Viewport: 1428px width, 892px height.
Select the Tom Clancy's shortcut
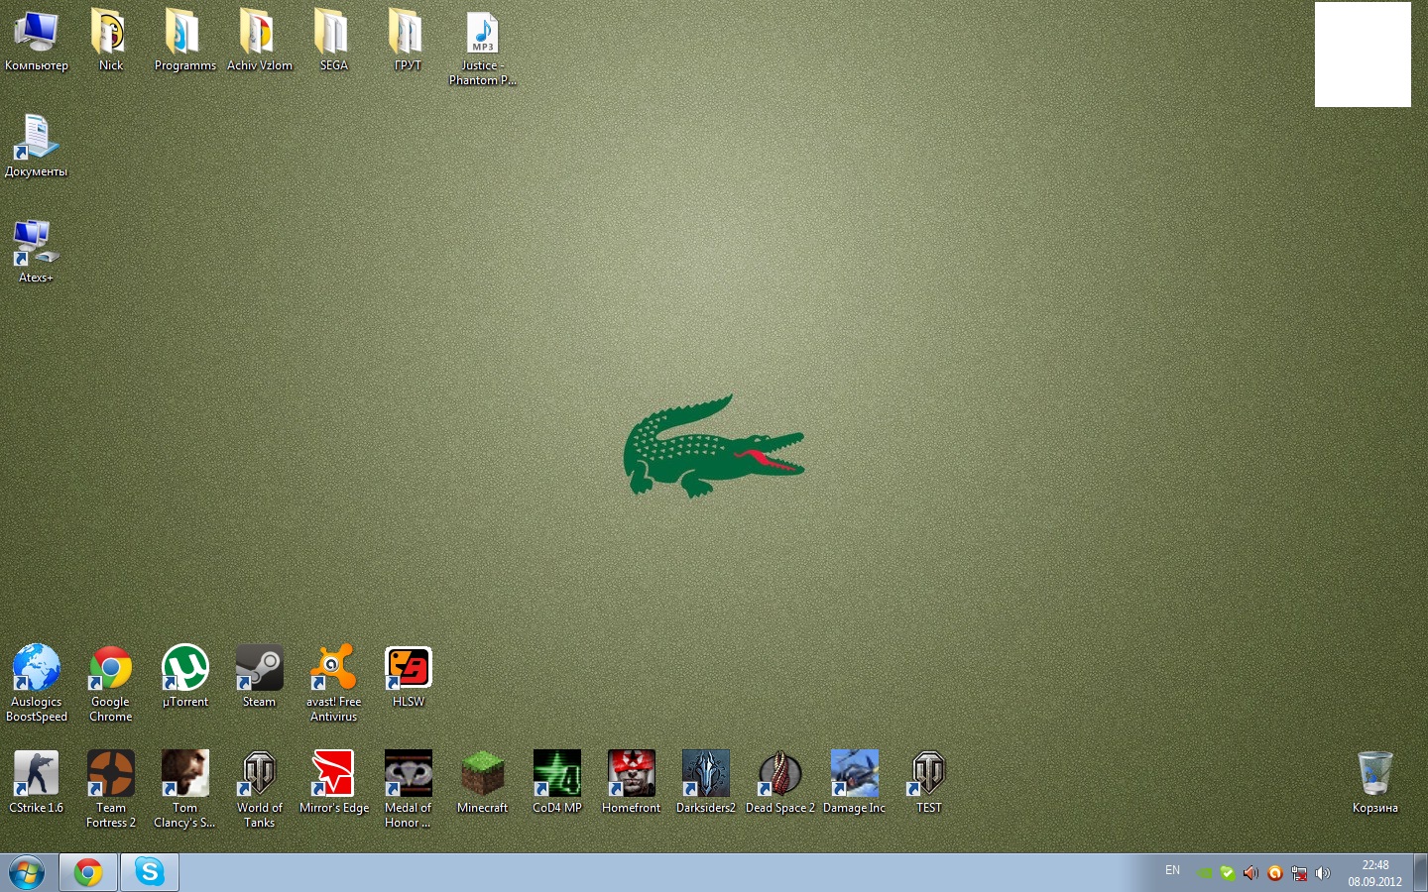point(185,790)
